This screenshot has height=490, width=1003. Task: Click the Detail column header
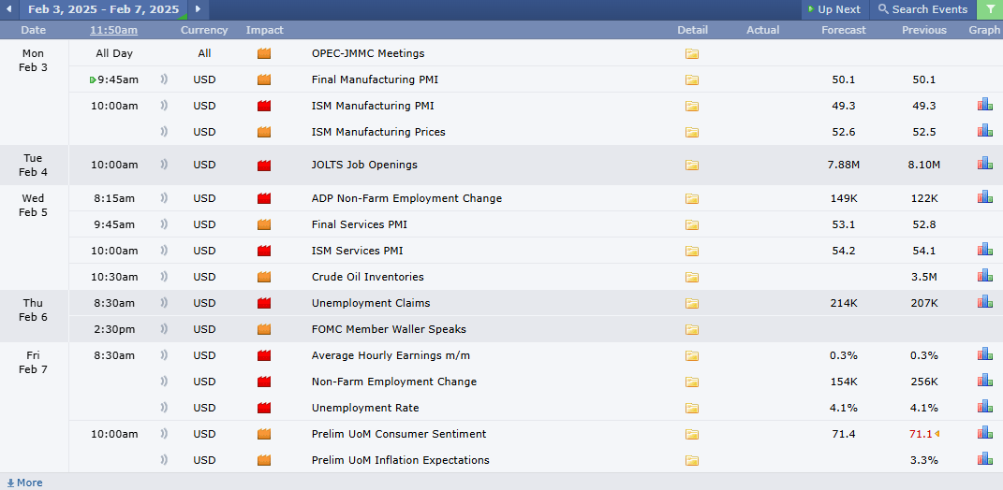pyautogui.click(x=693, y=30)
